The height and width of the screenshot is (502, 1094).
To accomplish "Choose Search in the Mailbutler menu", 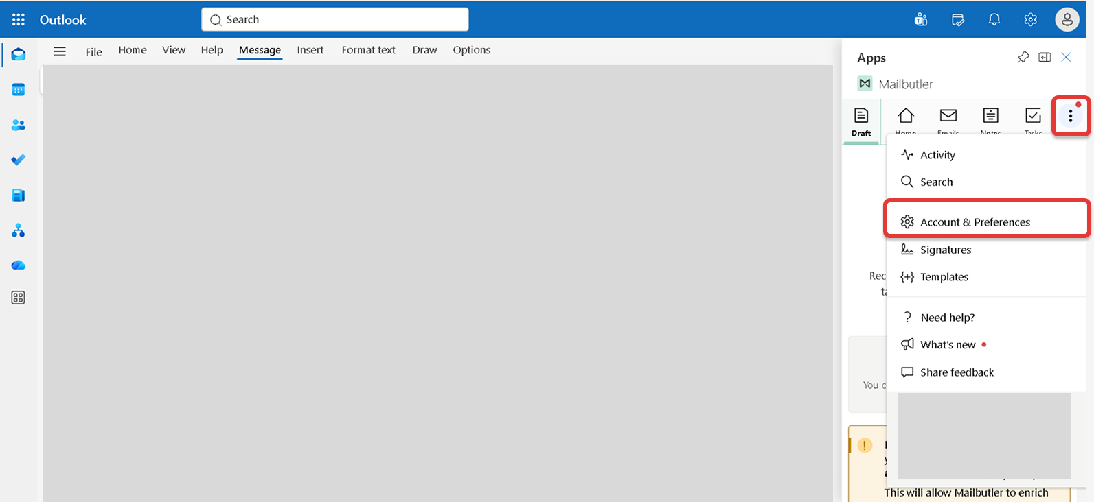I will [x=986, y=182].
